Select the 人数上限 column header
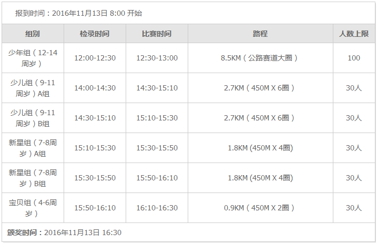Image resolution: width=377 pixels, height=243 pixels. point(354,34)
